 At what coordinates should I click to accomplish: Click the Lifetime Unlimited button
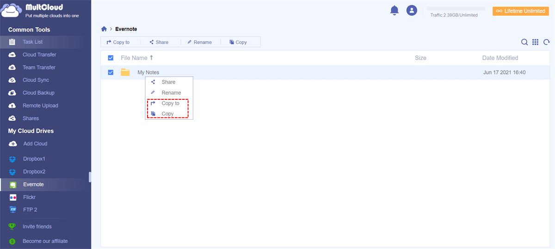coord(520,11)
